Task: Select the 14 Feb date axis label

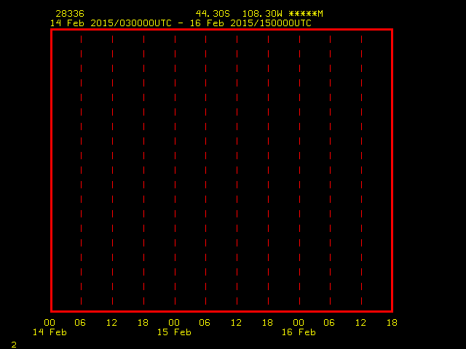Action: tap(50, 332)
